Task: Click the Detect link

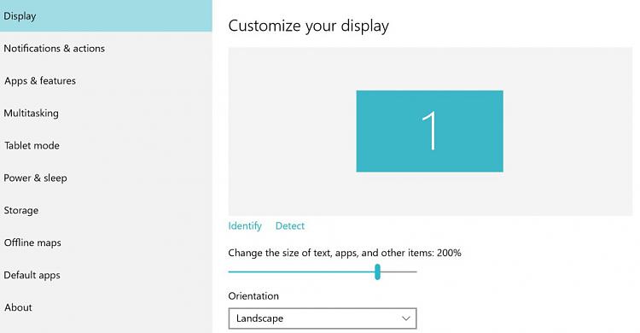Action: pos(290,226)
